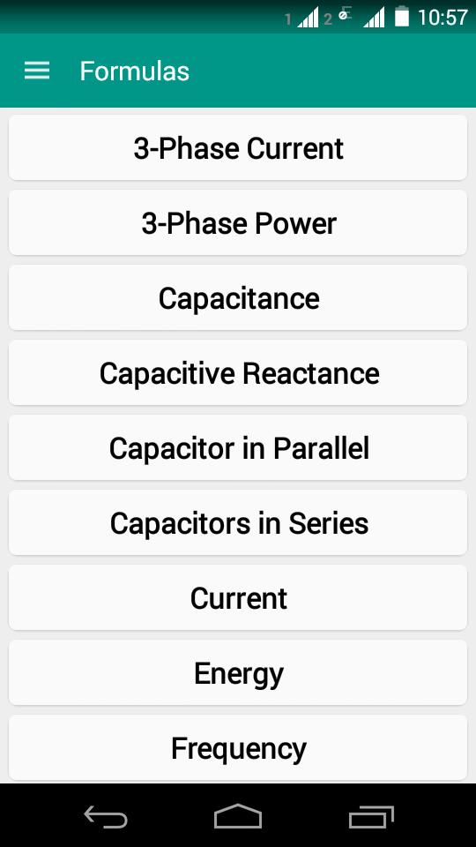476x847 pixels.
Task: Tap the SIM 2 number label
Action: tap(328, 20)
